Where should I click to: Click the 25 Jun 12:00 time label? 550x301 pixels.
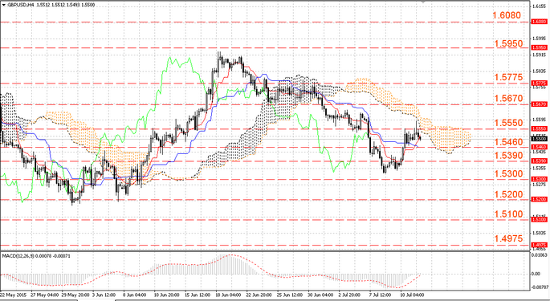(290, 295)
